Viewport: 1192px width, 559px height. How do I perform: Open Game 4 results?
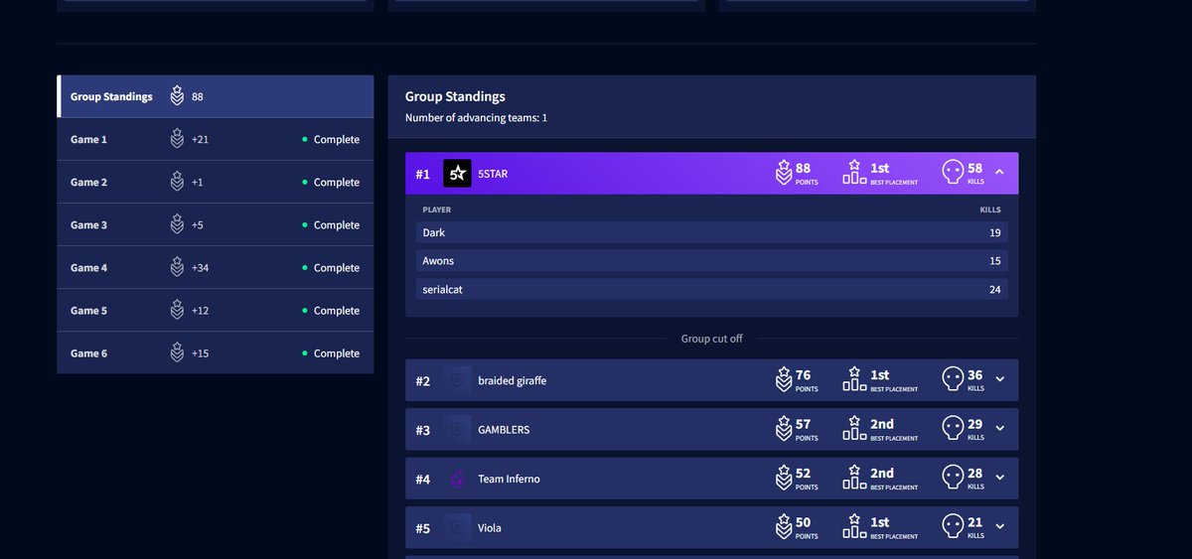pos(216,267)
